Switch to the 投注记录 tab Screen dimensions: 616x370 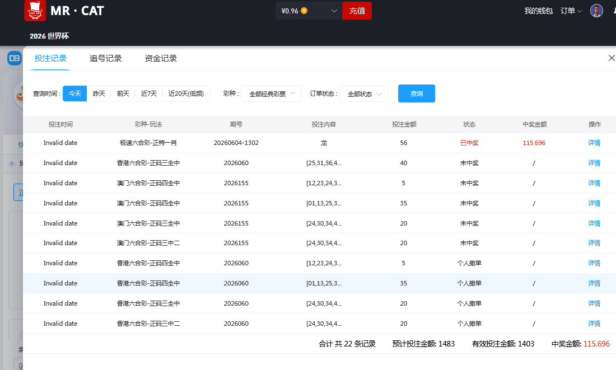(x=50, y=59)
